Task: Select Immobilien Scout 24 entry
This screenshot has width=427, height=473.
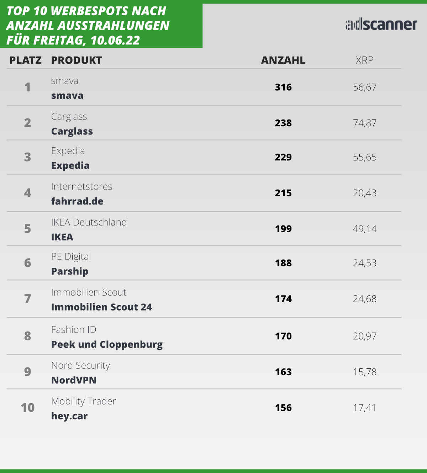Action: 101,307
